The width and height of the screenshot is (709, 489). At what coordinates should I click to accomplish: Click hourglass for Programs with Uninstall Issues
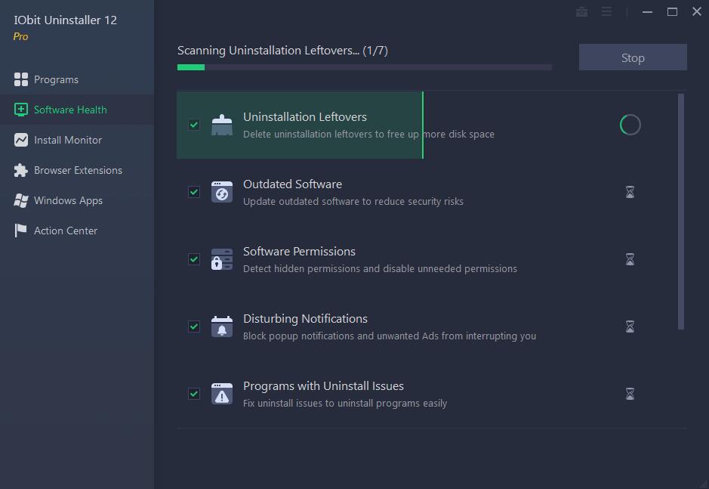click(x=630, y=394)
